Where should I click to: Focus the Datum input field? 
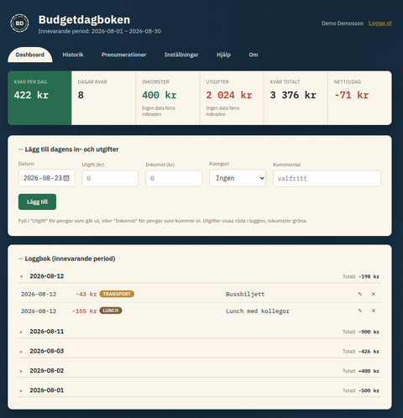coord(47,178)
